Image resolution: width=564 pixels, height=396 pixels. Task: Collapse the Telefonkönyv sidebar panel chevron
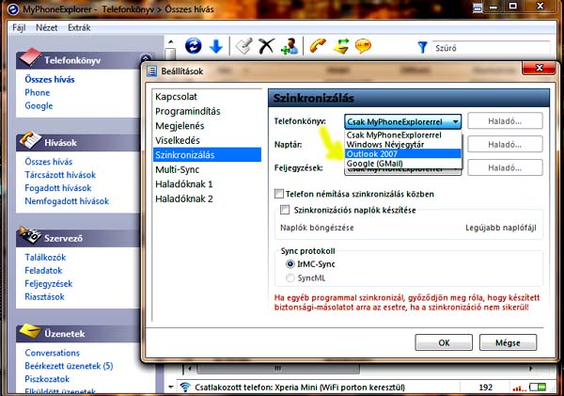146,57
